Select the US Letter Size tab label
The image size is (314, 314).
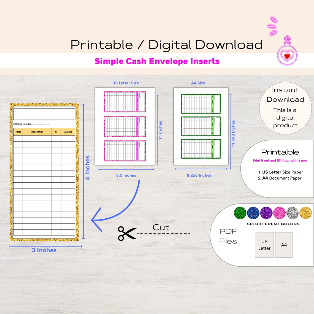125,83
